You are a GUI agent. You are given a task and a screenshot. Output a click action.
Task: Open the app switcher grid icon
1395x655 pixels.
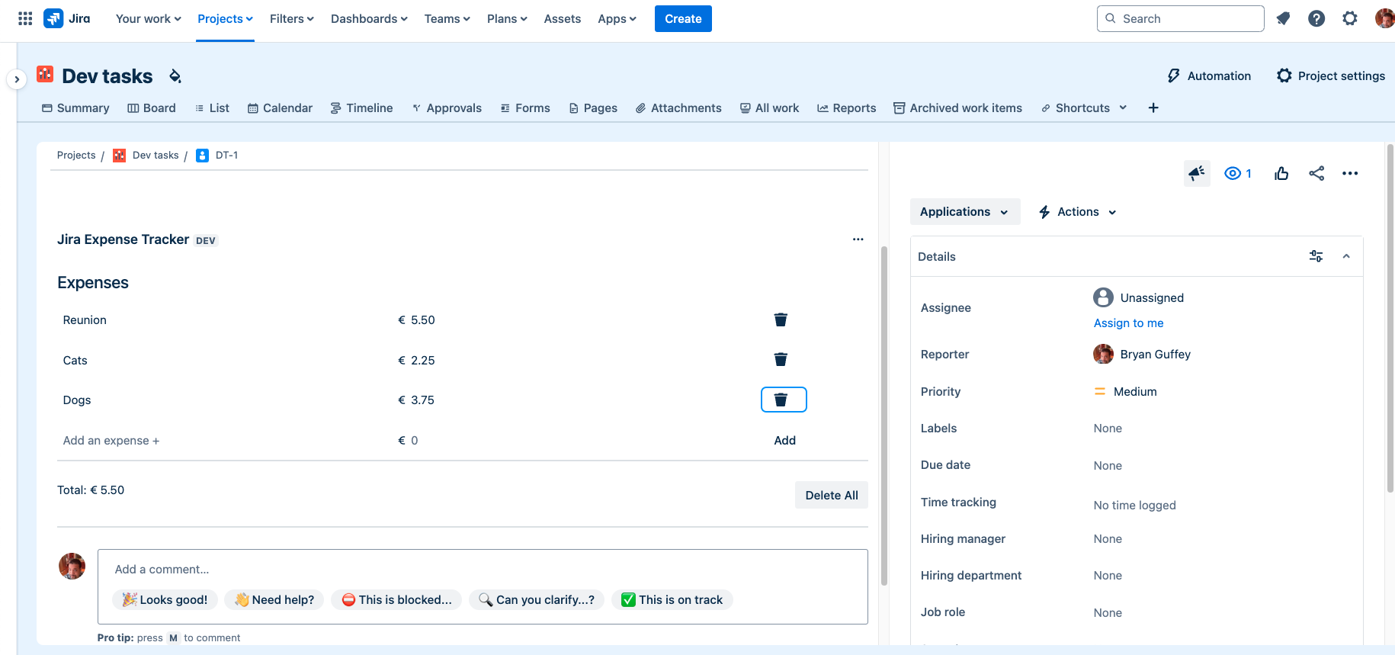(x=25, y=18)
